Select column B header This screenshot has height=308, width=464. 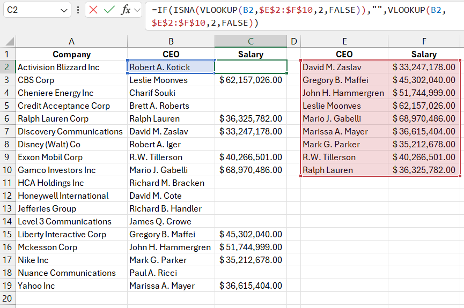tap(171, 41)
